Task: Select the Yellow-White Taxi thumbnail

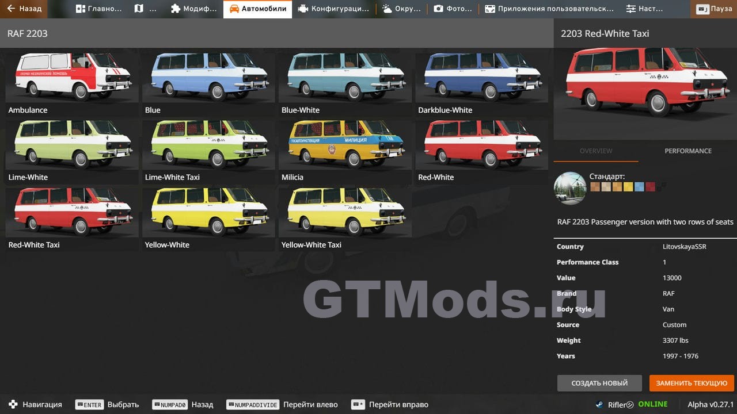Action: [345, 218]
